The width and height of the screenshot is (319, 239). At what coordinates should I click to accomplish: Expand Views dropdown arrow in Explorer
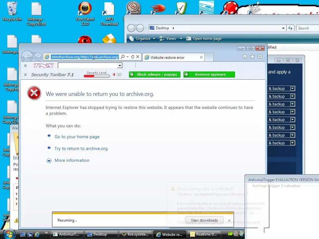[x=181, y=39]
